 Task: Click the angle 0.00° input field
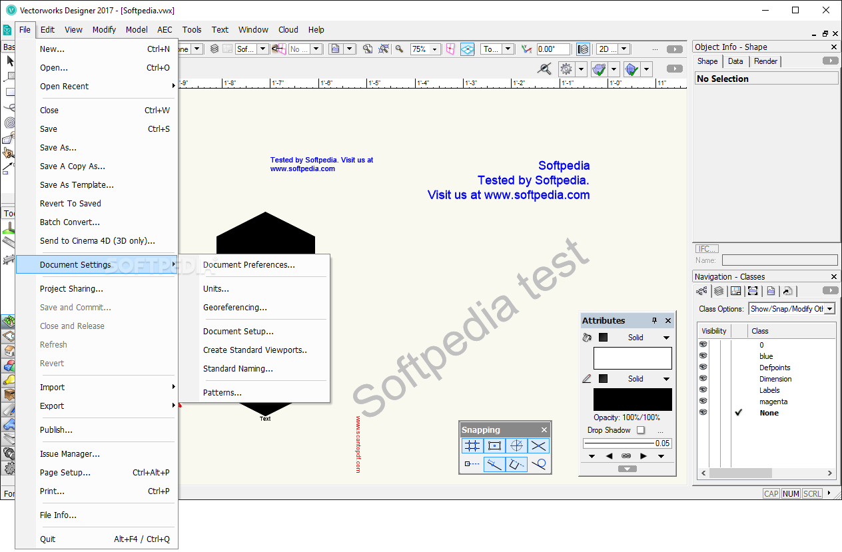tap(553, 49)
